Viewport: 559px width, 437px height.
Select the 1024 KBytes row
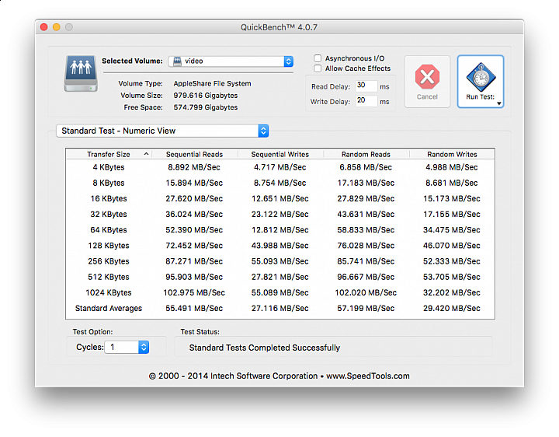[x=280, y=293]
